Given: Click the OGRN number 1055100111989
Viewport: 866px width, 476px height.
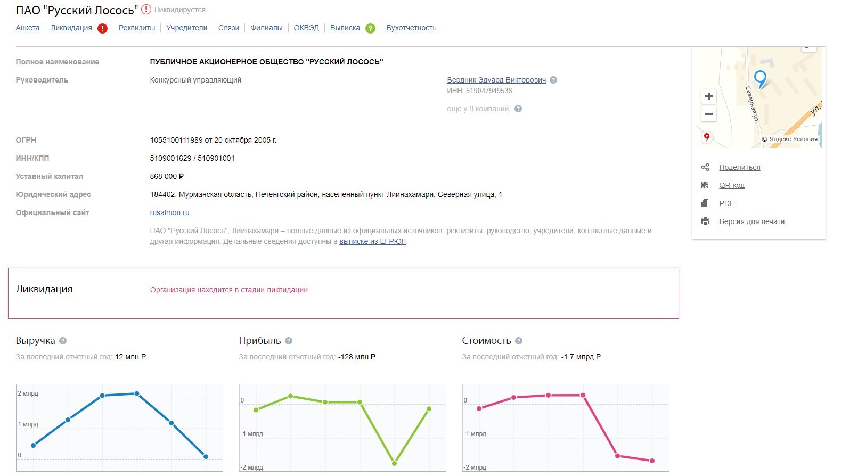Looking at the screenshot, I should point(176,141).
